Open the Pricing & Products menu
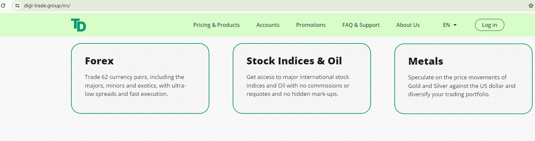 pos(216,25)
